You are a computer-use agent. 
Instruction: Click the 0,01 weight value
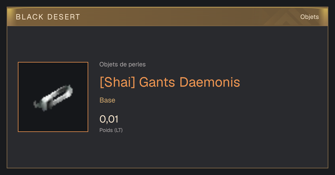[109, 119]
